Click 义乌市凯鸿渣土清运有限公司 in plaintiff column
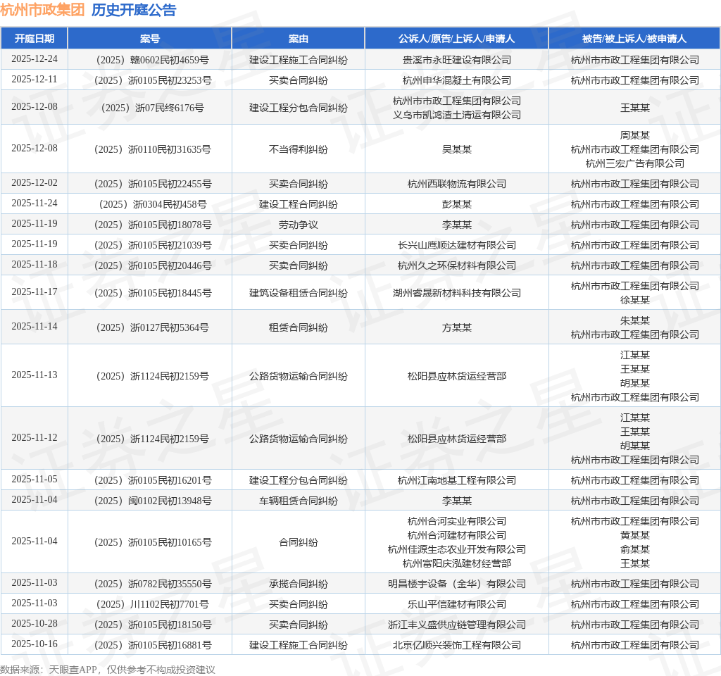This screenshot has width=721, height=676. (456, 115)
